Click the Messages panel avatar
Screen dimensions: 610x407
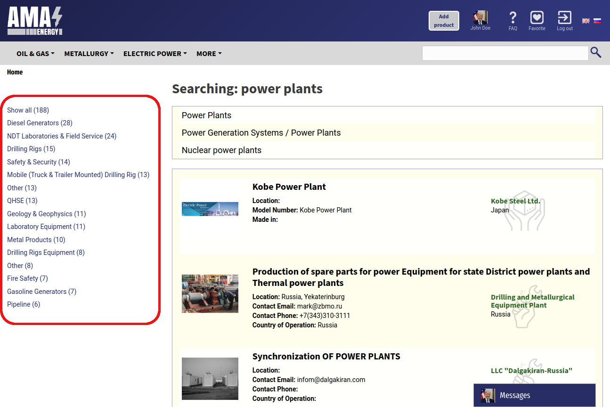click(488, 396)
